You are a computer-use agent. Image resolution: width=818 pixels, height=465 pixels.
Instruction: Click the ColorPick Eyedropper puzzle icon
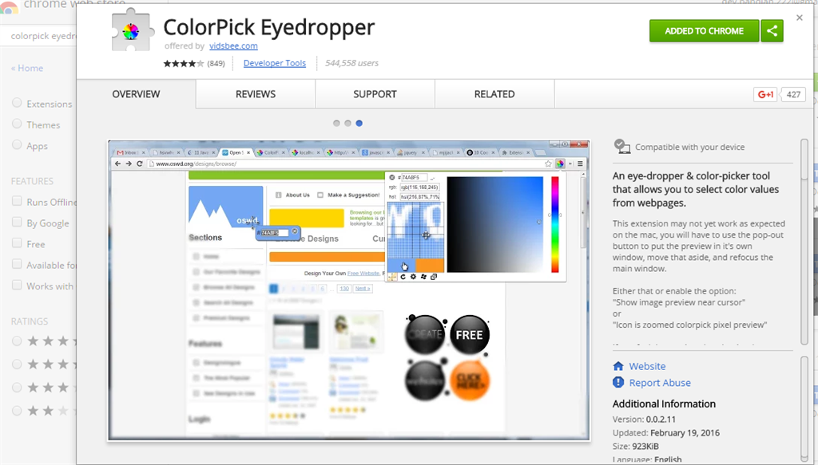[133, 31]
